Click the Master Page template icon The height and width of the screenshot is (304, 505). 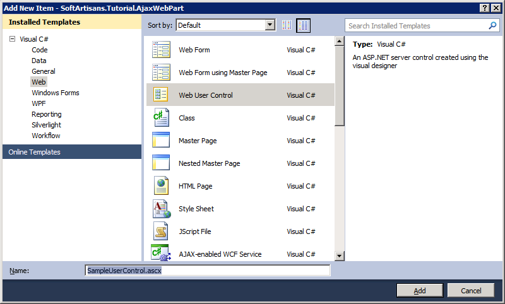pos(161,140)
